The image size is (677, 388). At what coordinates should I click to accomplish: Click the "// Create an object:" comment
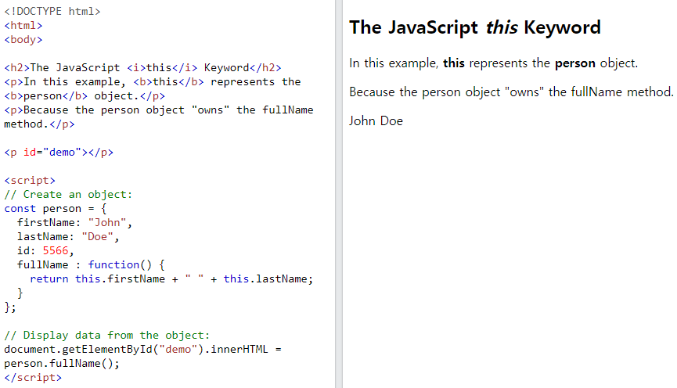[68, 195]
